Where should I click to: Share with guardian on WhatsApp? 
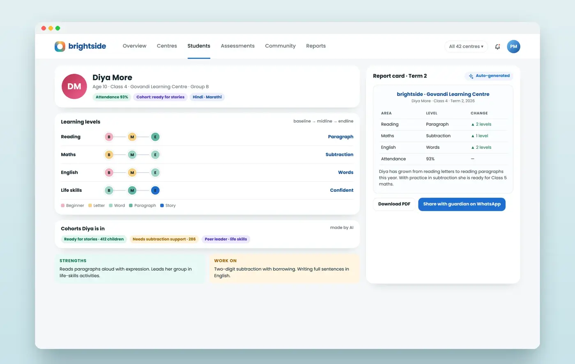pos(462,204)
